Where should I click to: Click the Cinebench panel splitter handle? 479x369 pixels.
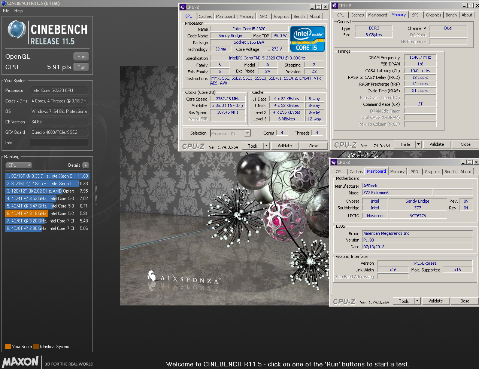tap(96, 194)
